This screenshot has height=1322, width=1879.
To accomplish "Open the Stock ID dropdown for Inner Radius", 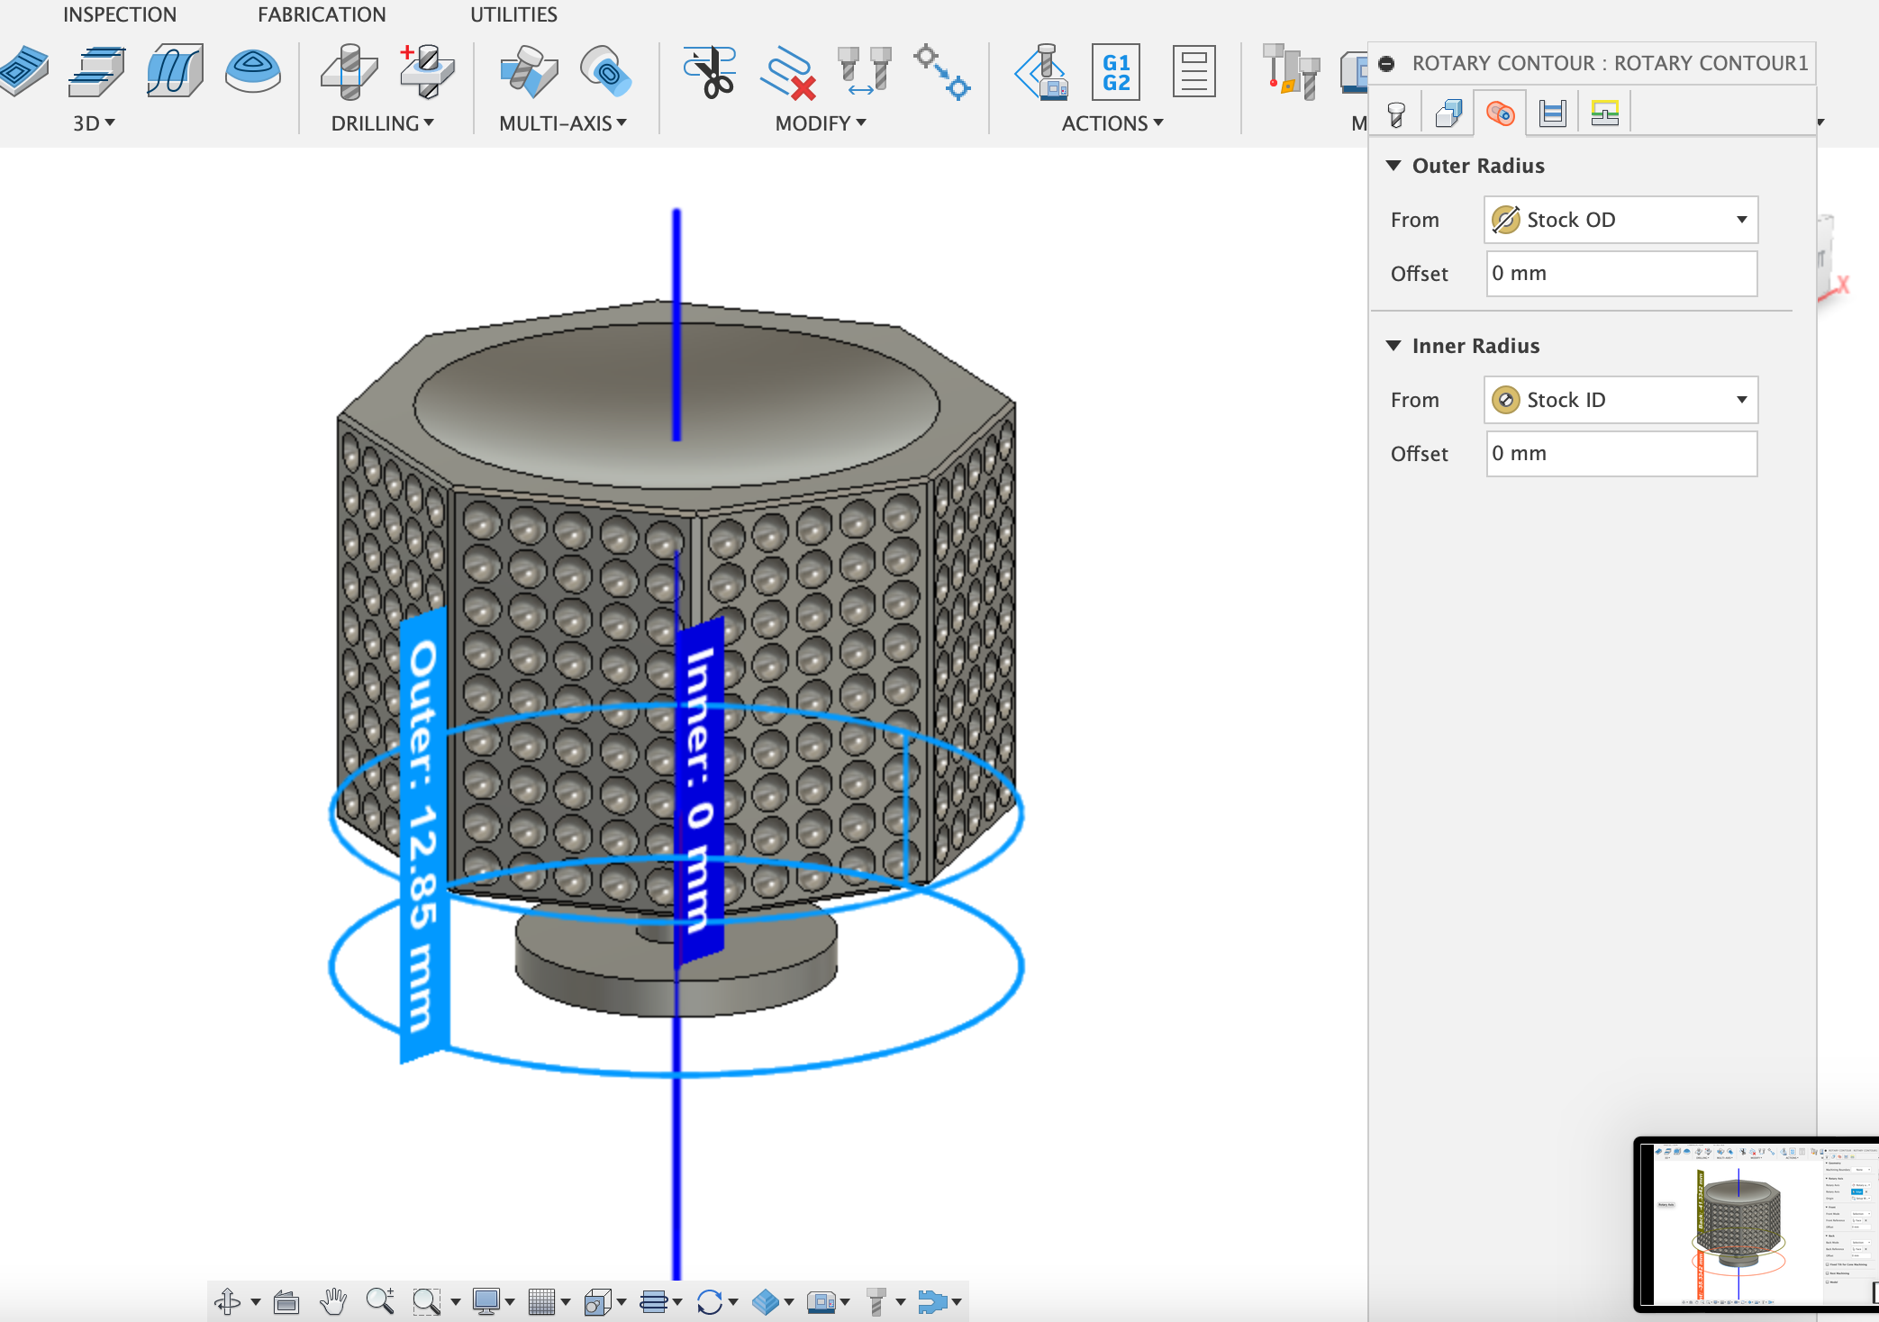I will click(x=1741, y=399).
